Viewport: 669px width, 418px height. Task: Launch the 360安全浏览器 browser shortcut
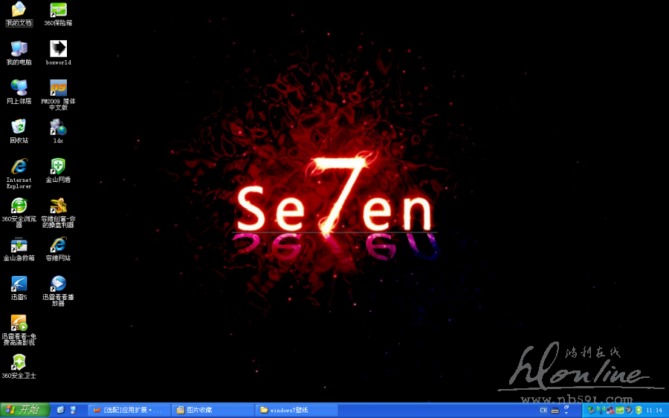point(19,206)
